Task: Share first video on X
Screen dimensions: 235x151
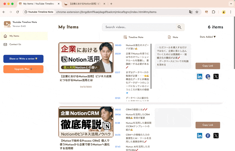Action: [216, 77]
